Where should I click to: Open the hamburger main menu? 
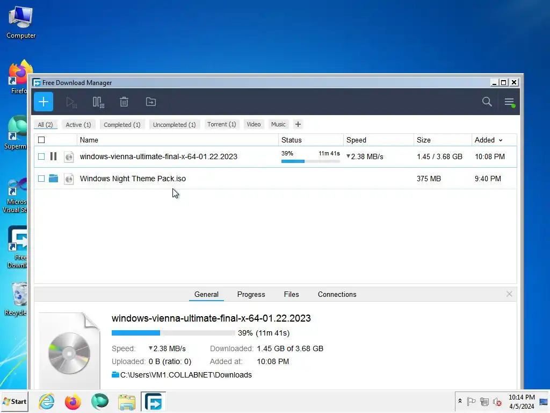(509, 102)
